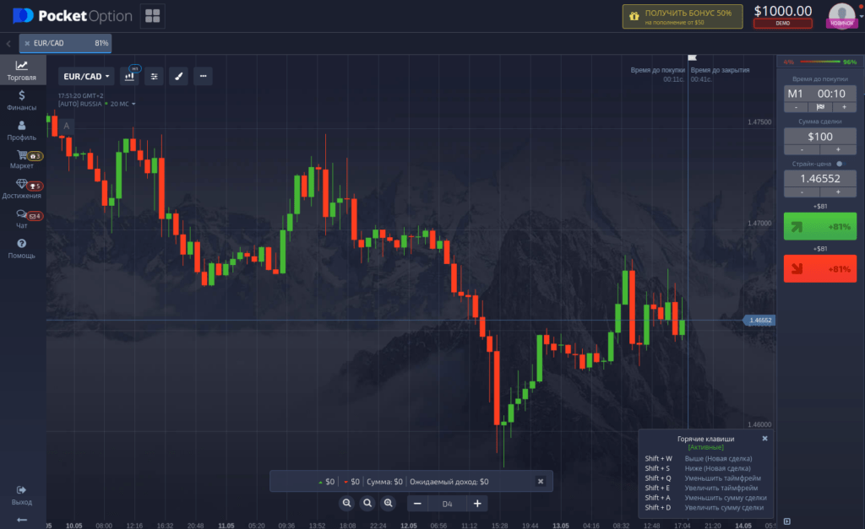This screenshot has height=529, width=865.
Task: Open the more options ellipsis button
Action: click(x=202, y=76)
